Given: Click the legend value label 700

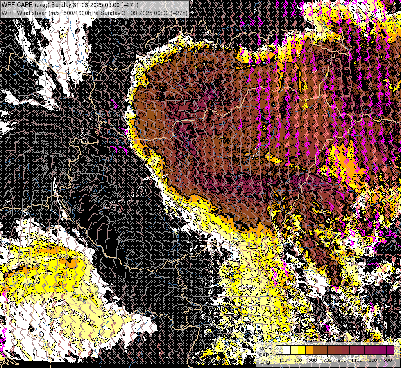Looking at the screenshot, I should [327, 360].
